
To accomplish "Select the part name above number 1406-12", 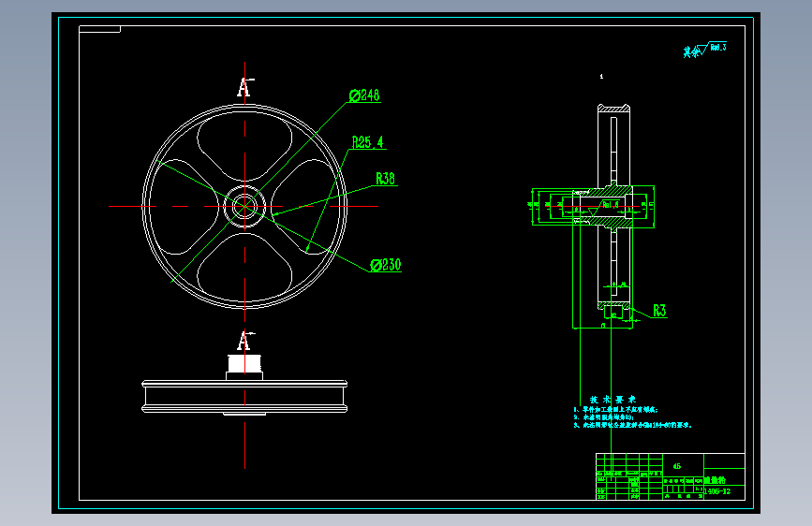I will (x=716, y=480).
